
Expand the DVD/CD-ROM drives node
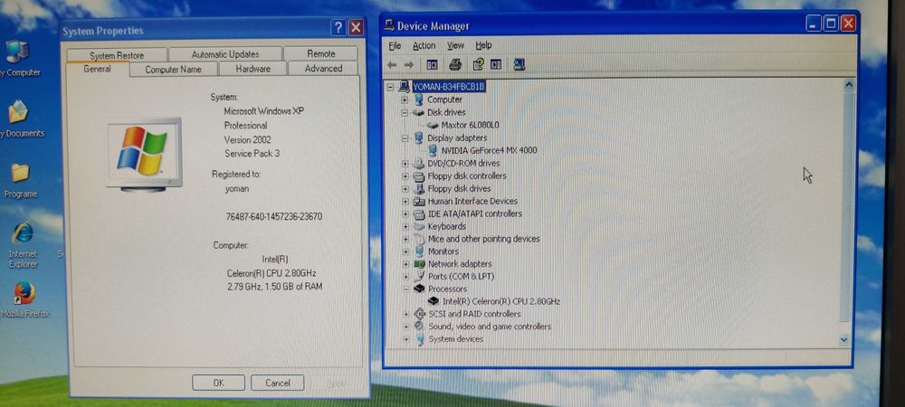(405, 164)
